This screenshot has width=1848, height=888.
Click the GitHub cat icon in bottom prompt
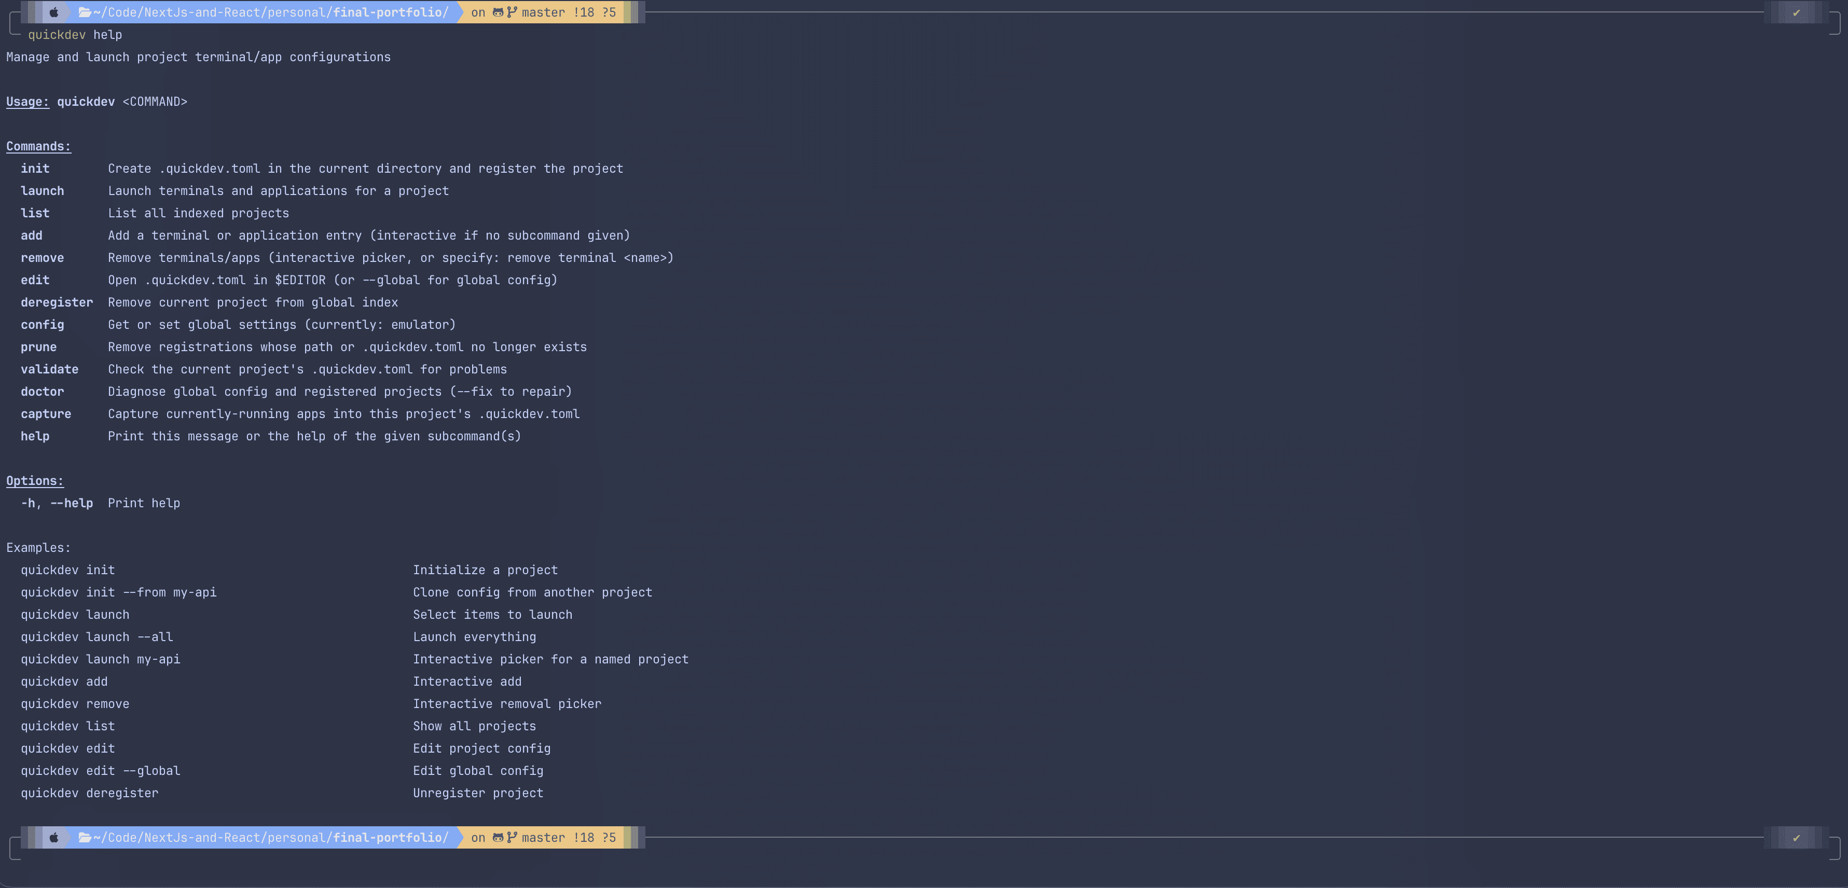(498, 837)
